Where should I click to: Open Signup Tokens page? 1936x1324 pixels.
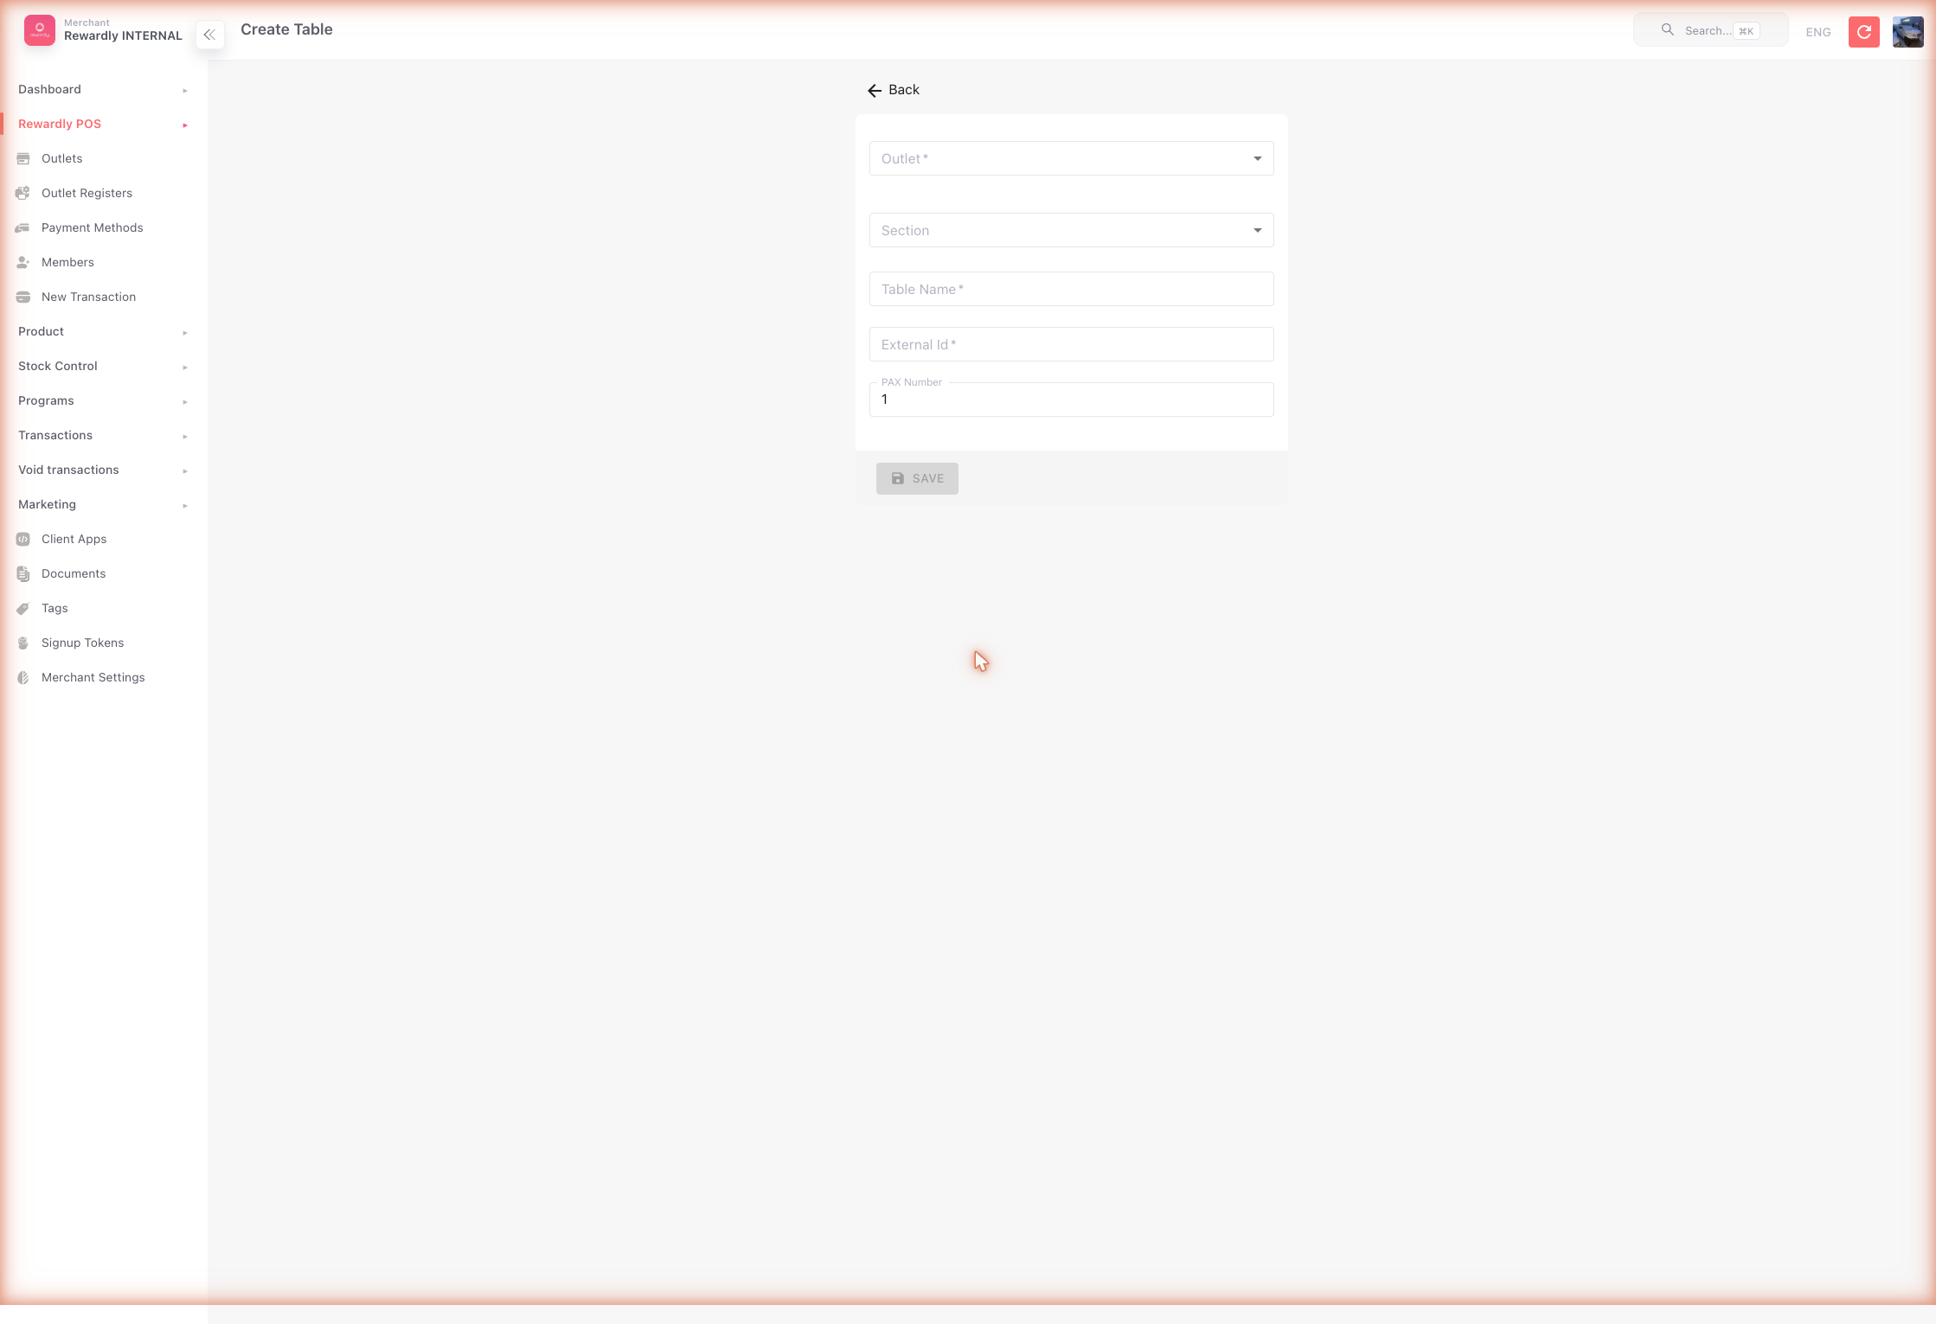point(82,643)
